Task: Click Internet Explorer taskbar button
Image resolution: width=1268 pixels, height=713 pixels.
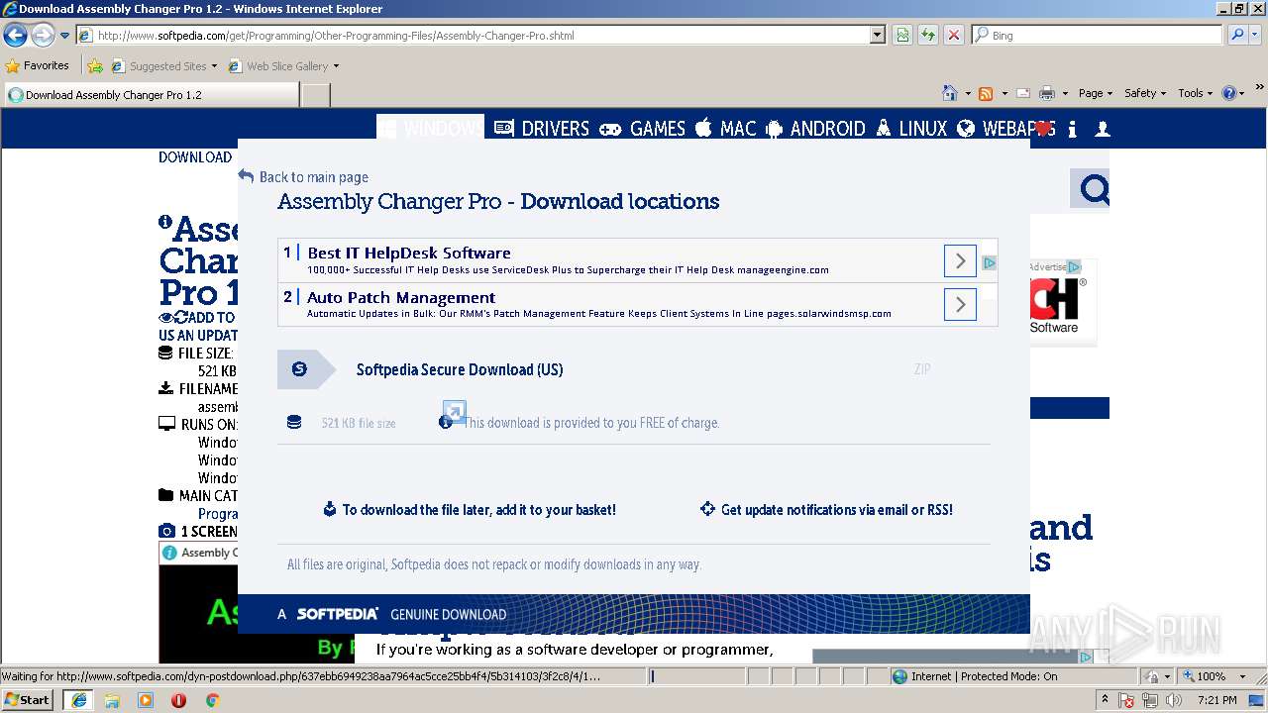Action: [x=78, y=700]
